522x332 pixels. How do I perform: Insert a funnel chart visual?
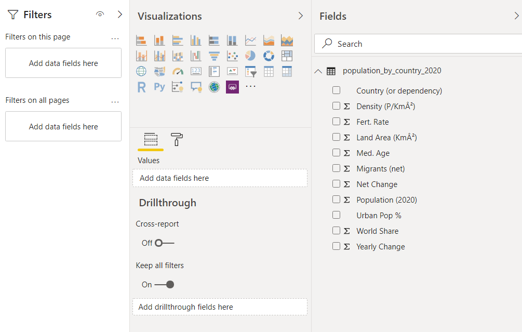tap(214, 56)
